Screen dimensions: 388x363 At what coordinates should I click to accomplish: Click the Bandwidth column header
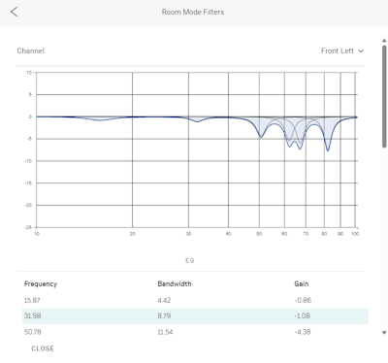[x=175, y=283]
